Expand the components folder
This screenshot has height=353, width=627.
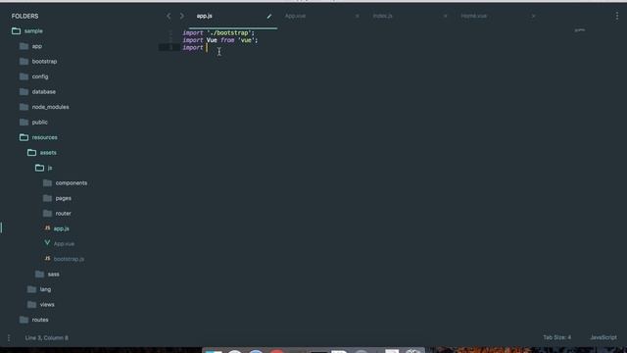tap(72, 183)
